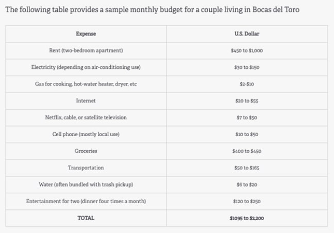Viewport: 334px width, 233px height.
Task: Click the $1095 to $2,200 total amount
Action: pyautogui.click(x=247, y=218)
